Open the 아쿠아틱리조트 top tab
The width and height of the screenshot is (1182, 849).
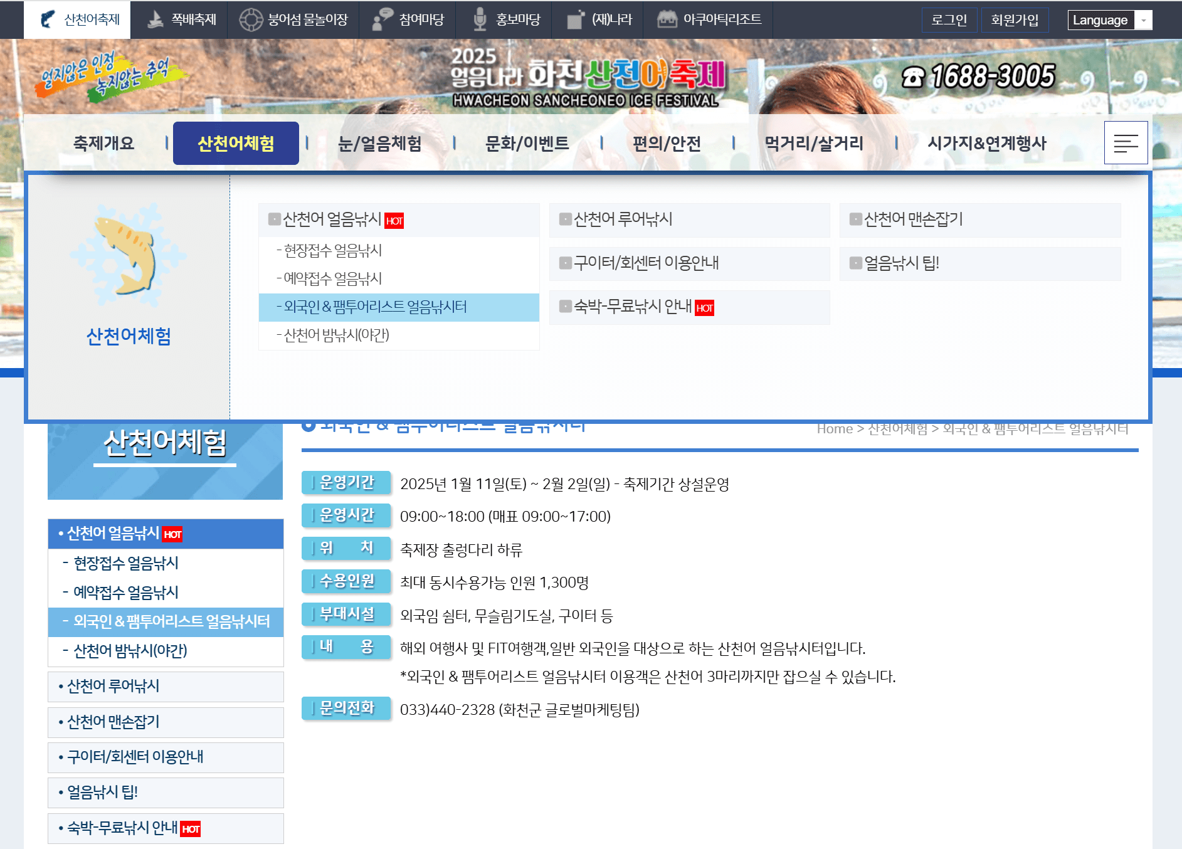[709, 19]
